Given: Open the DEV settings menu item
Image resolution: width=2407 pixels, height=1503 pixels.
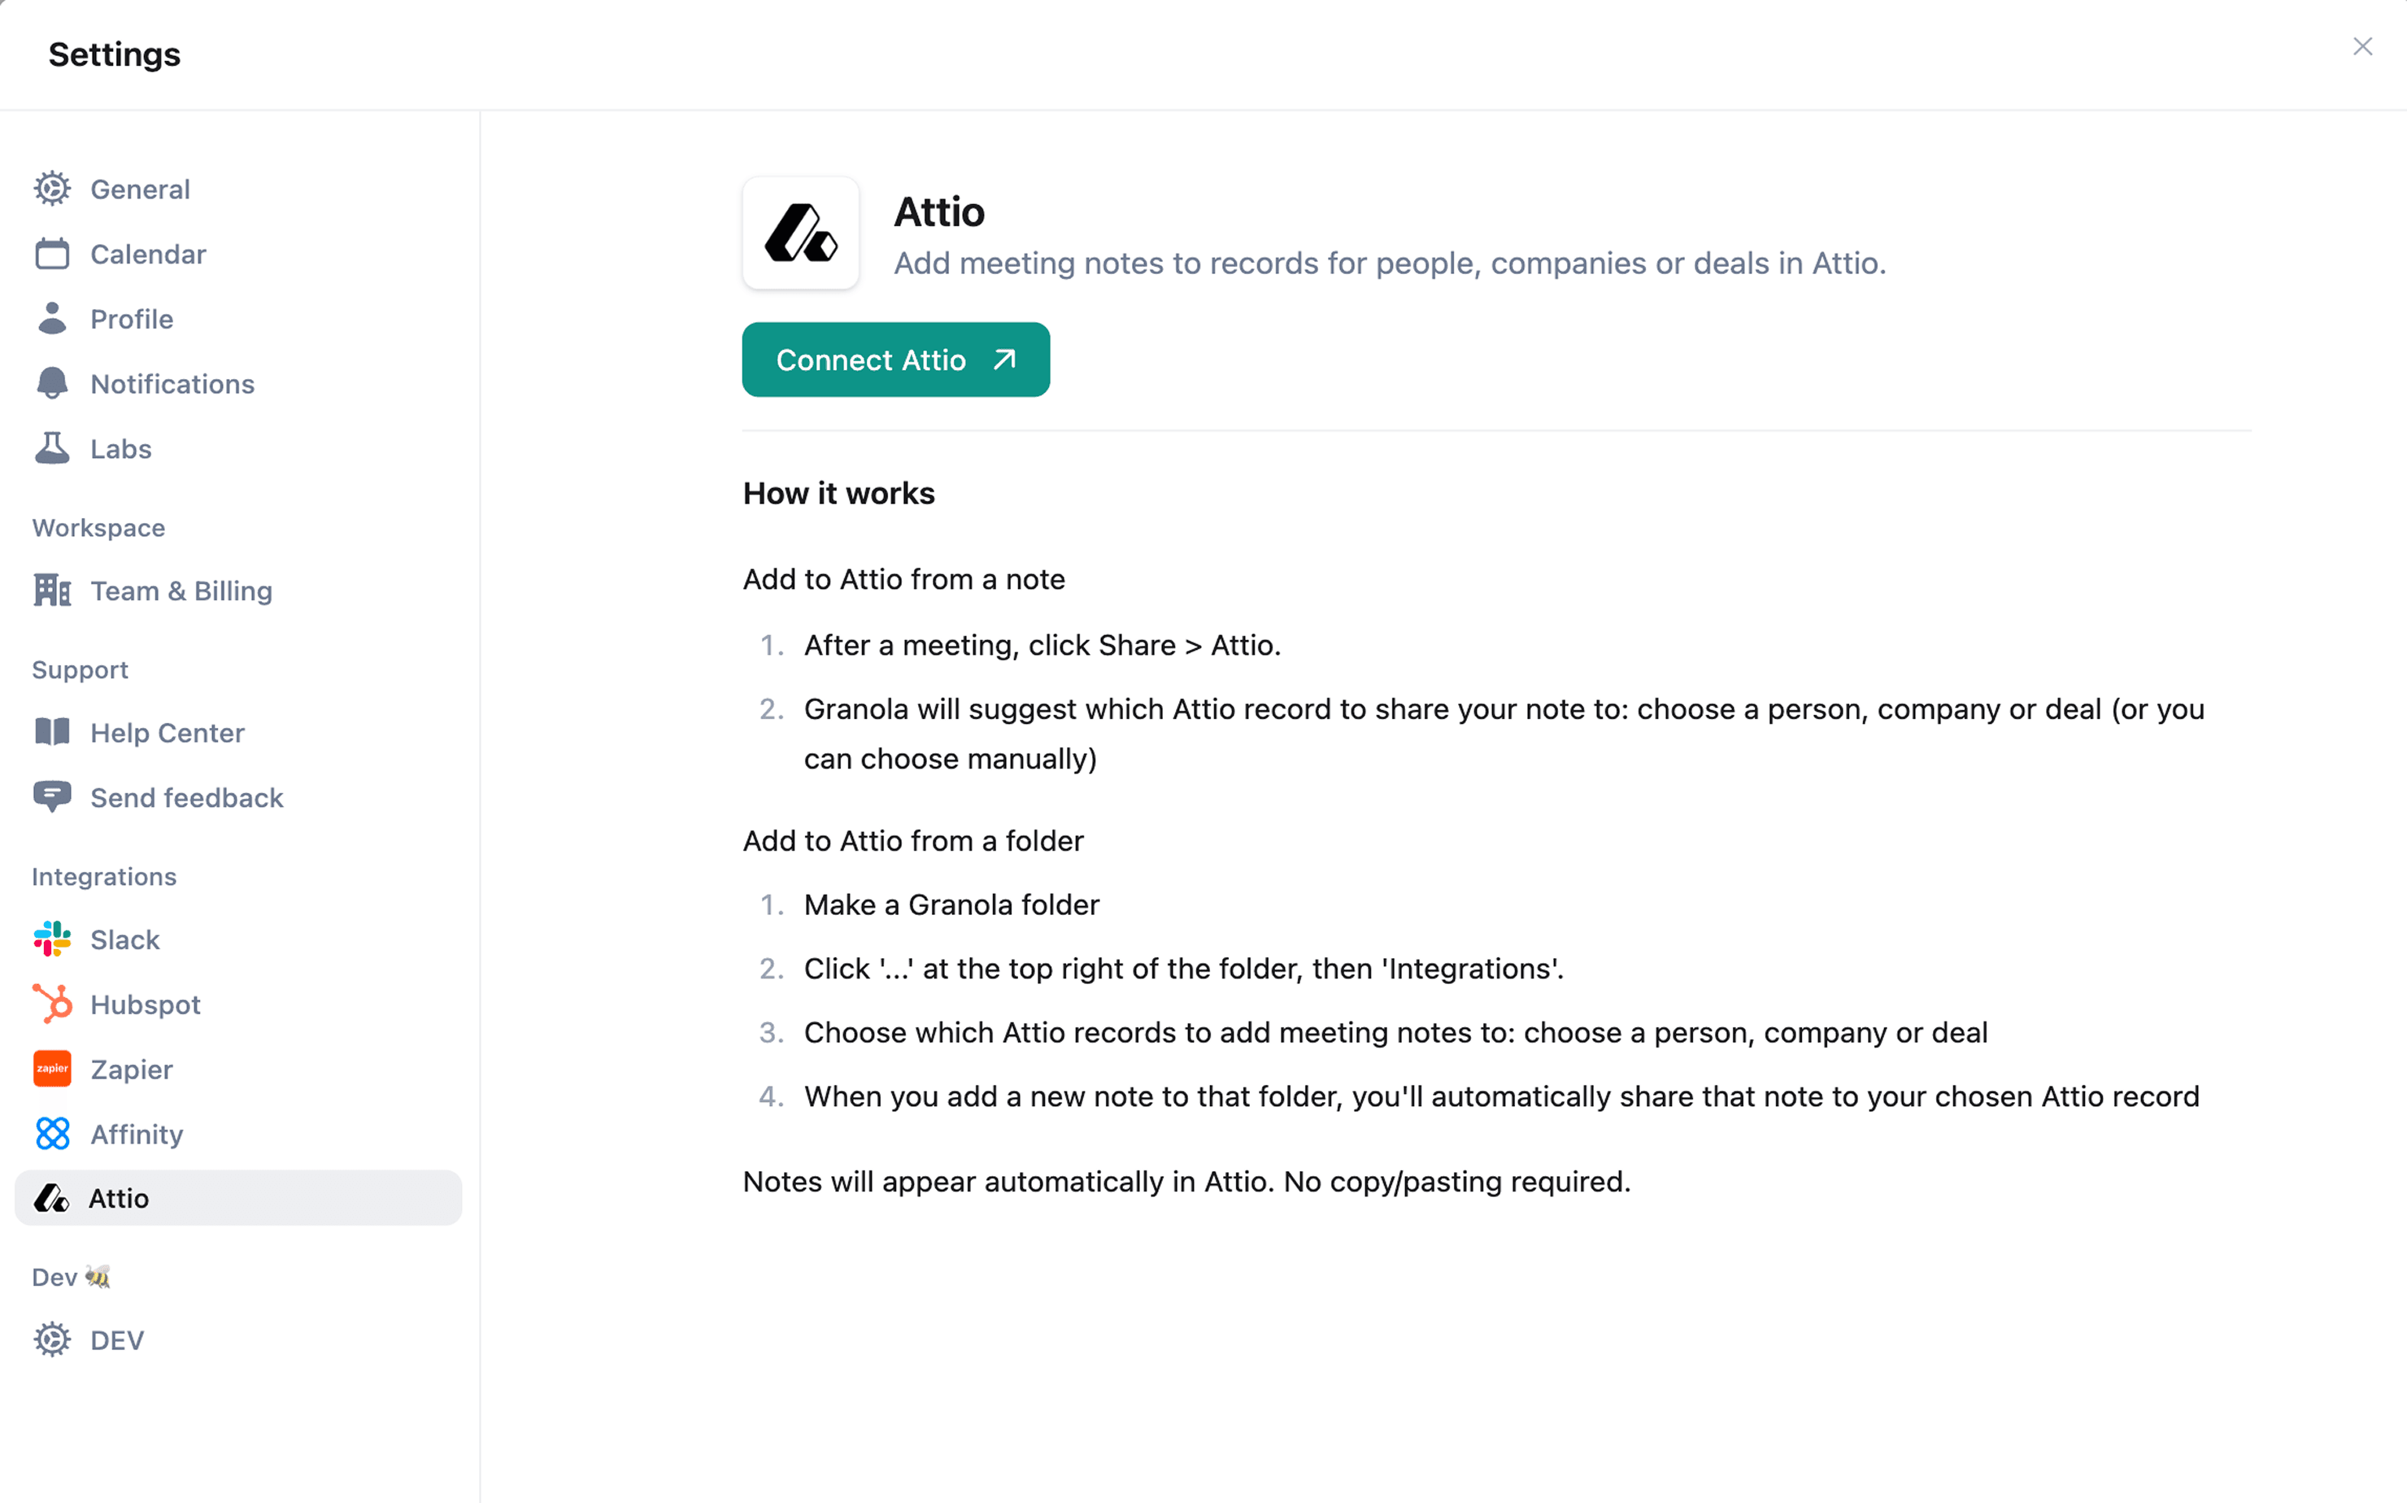Looking at the screenshot, I should [x=117, y=1340].
